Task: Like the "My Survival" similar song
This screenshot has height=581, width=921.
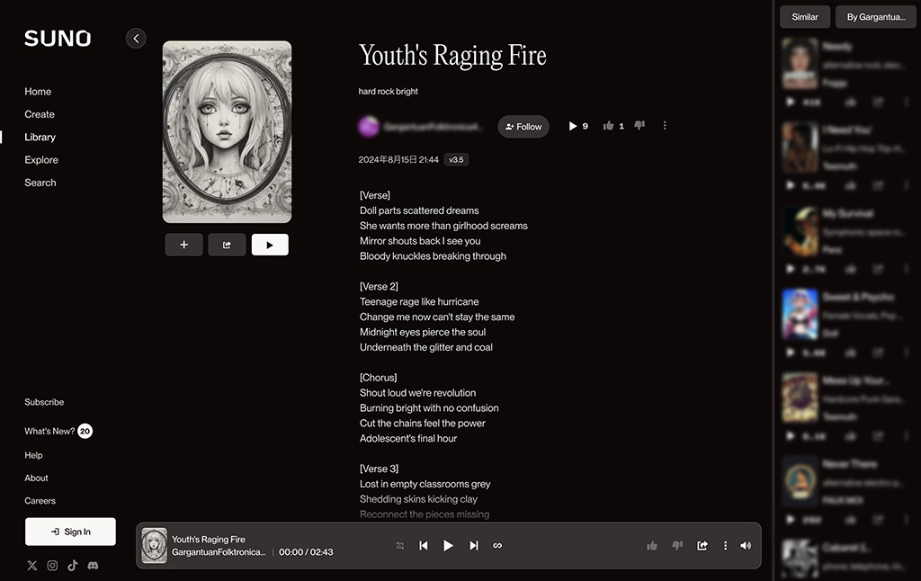Action: (851, 269)
